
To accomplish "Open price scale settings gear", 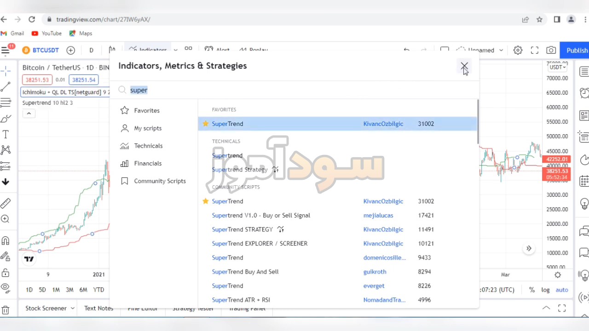I will [558, 275].
